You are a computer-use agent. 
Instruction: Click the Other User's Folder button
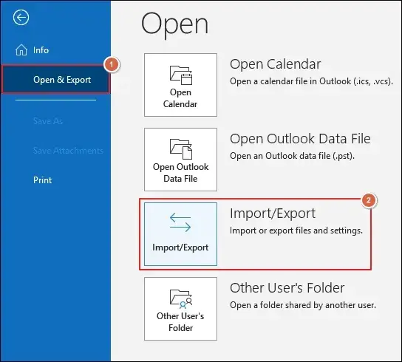pyautogui.click(x=180, y=309)
